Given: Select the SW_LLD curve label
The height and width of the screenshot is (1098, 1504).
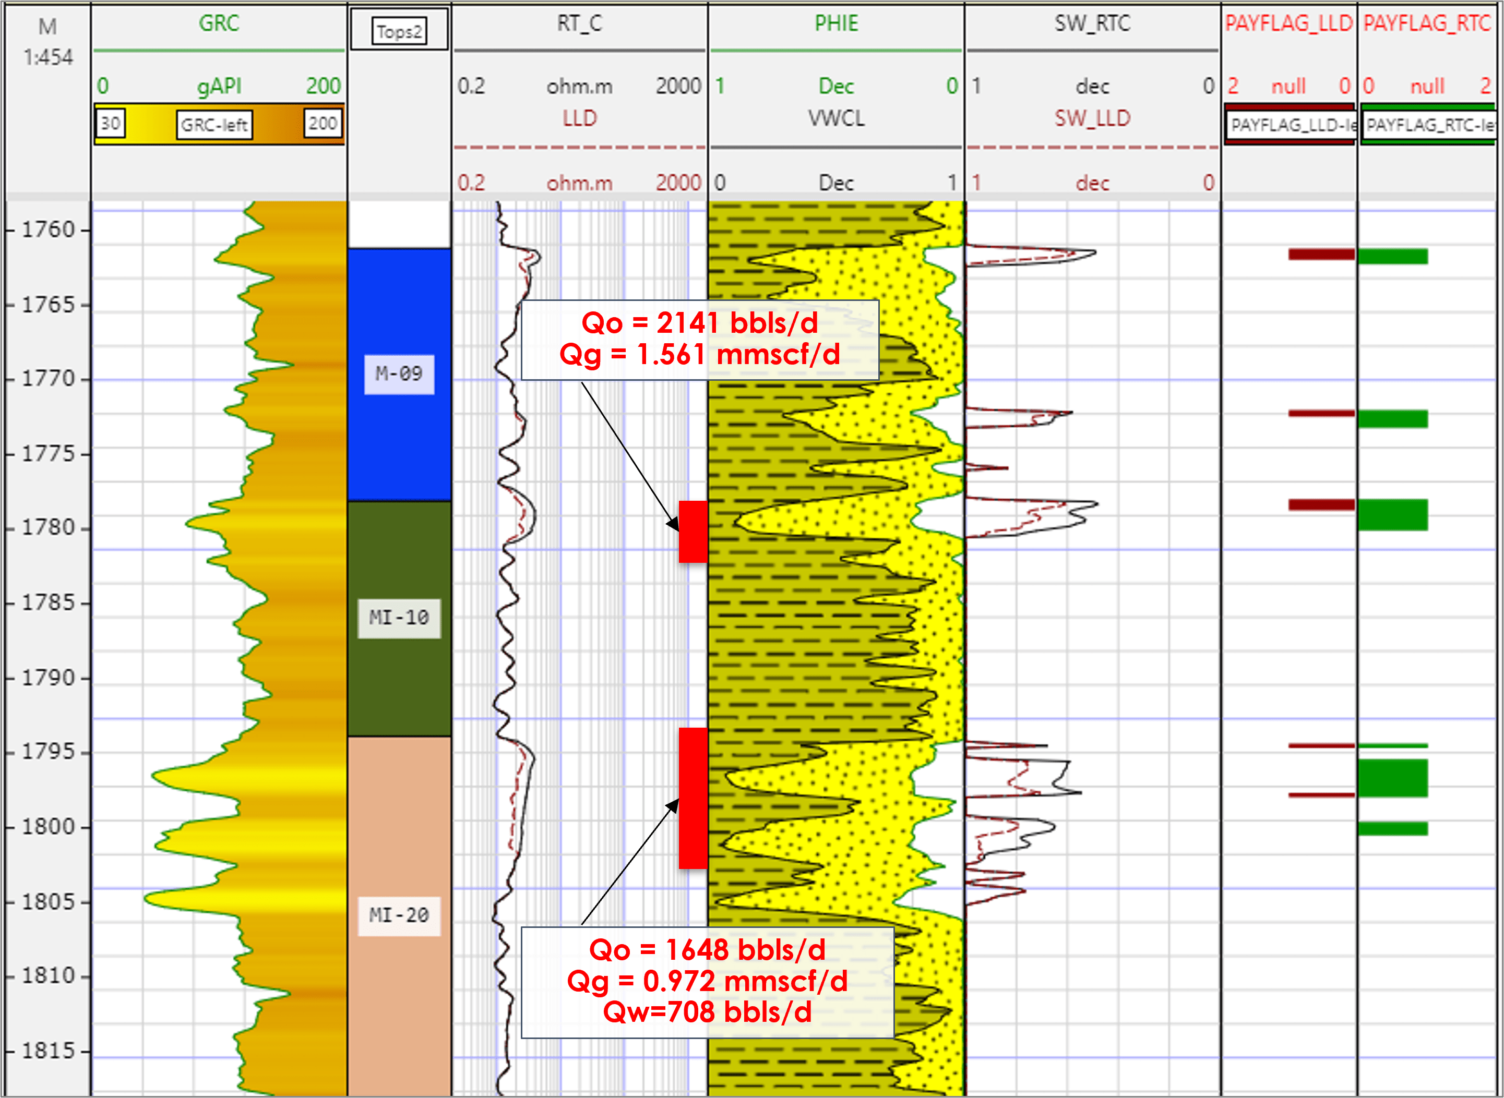Looking at the screenshot, I should 1092,118.
